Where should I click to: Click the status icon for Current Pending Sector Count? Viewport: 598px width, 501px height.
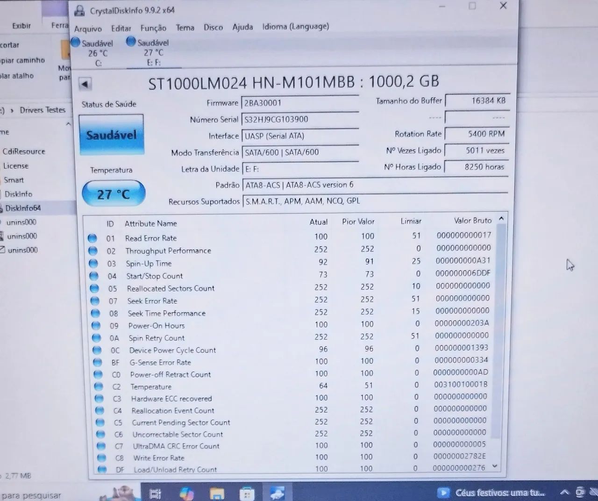[x=100, y=422]
